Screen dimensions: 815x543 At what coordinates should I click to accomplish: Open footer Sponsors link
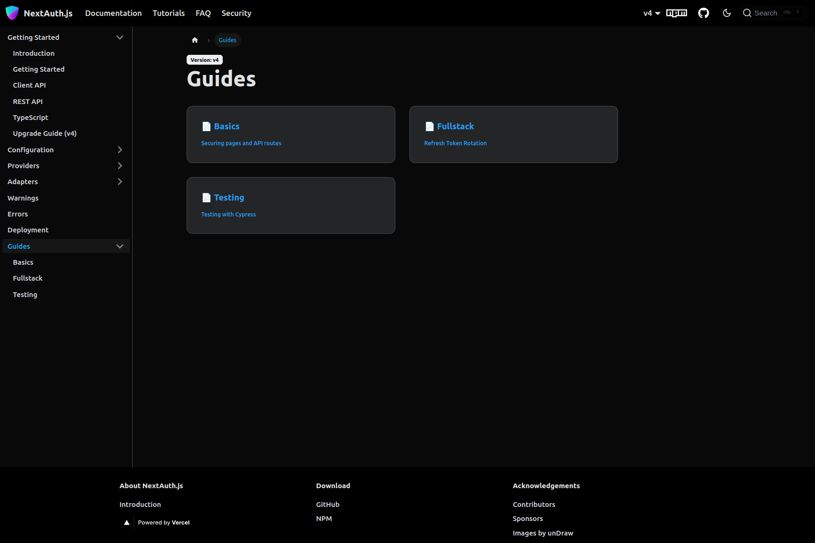coord(528,519)
